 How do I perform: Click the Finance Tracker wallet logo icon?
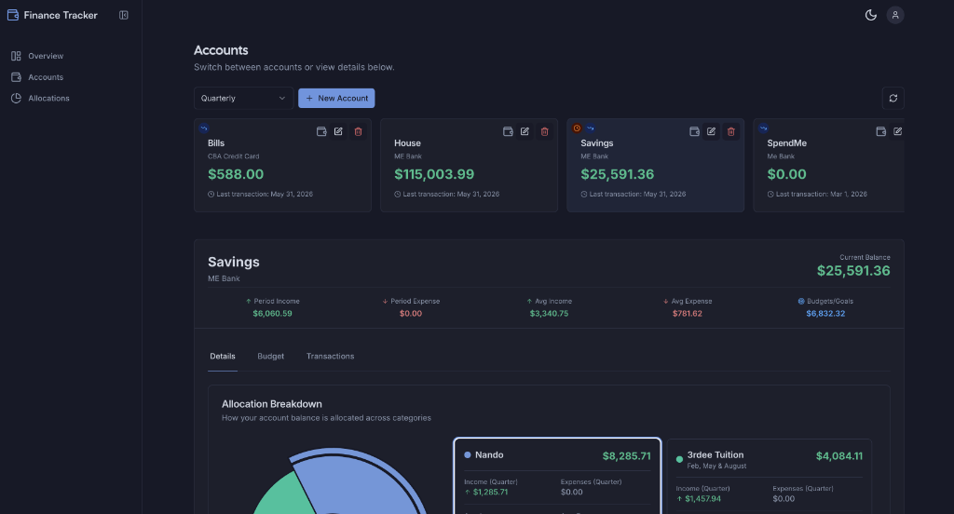tap(13, 15)
